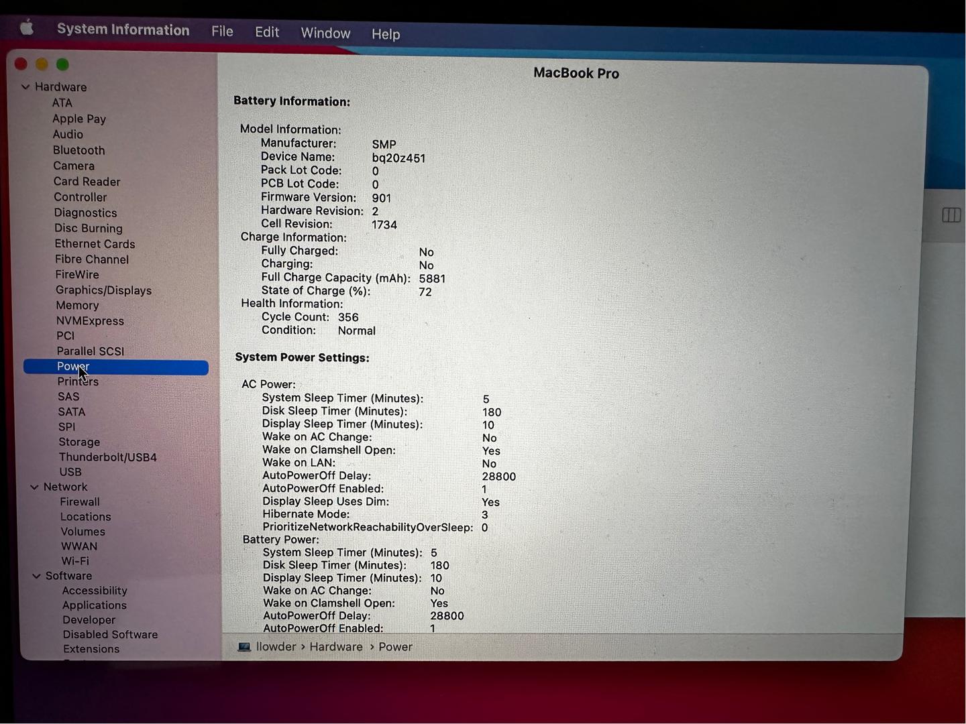Select Diagnostics in the sidebar

click(85, 213)
